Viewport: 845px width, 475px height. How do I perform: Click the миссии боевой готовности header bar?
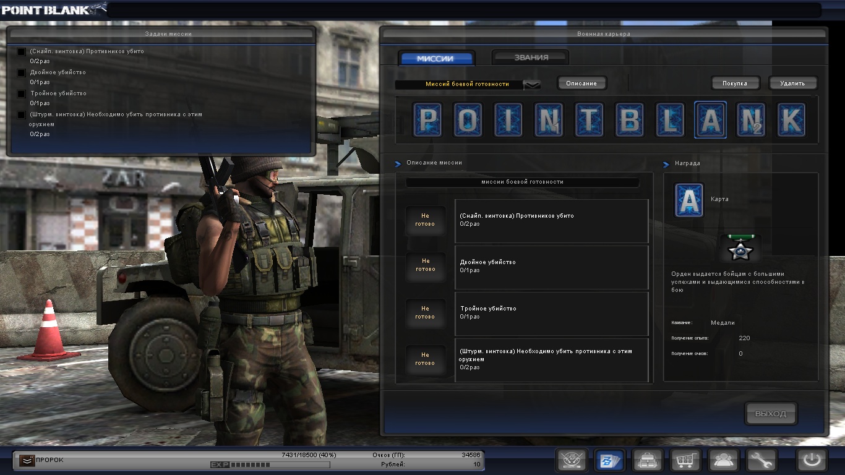click(523, 182)
